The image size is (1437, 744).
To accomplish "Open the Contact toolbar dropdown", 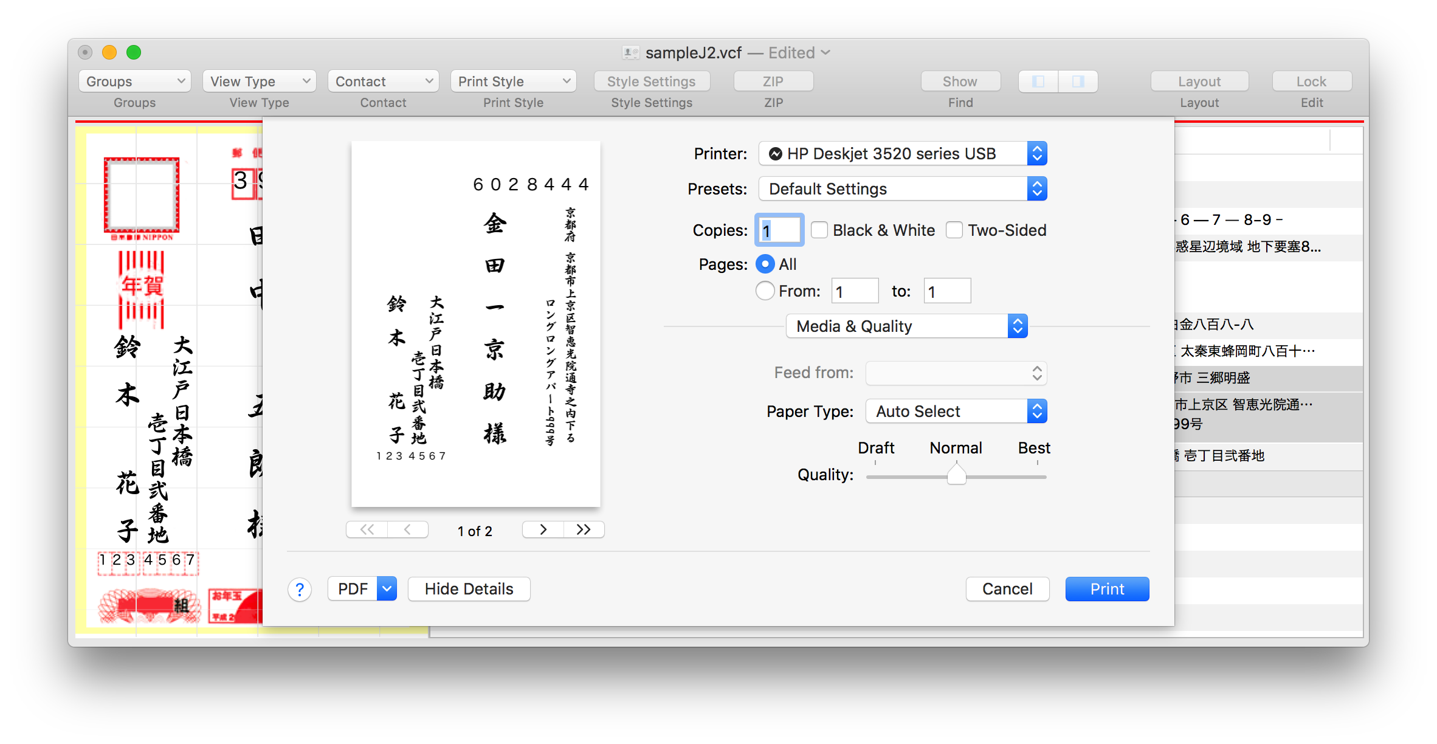I will (x=383, y=81).
